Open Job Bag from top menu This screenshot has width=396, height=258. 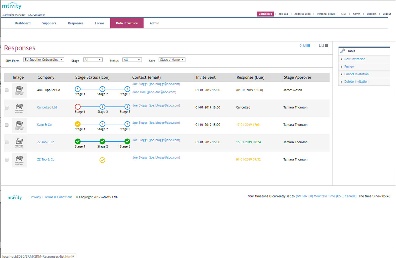coord(283,14)
